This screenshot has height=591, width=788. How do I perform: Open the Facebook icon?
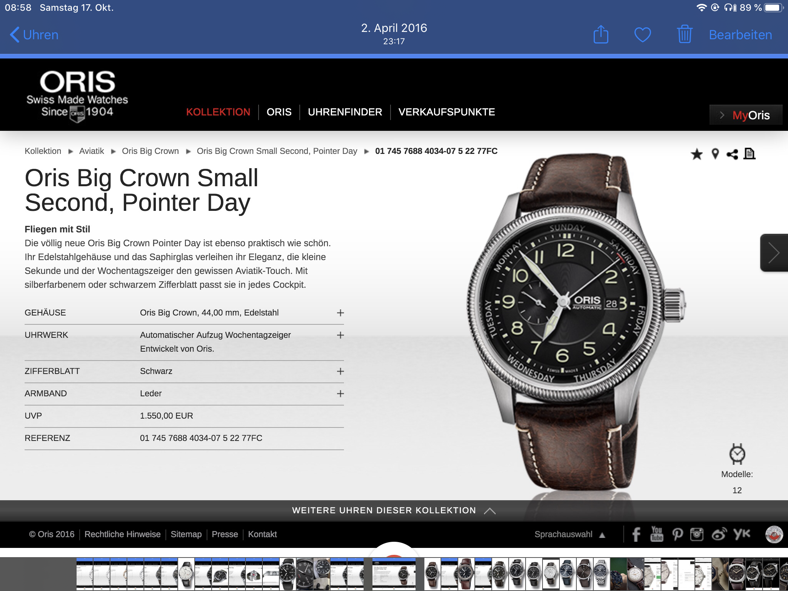click(636, 534)
